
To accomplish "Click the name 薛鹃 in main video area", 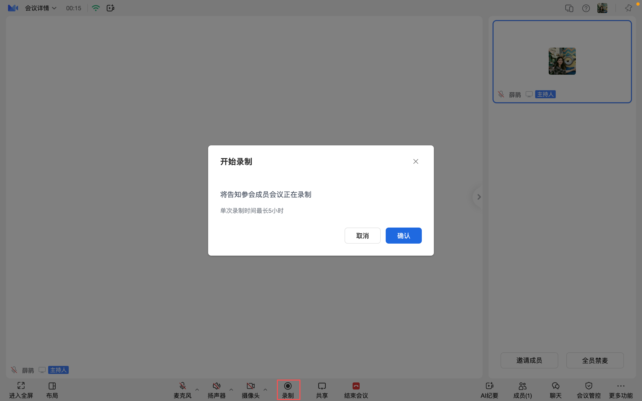I will point(28,370).
